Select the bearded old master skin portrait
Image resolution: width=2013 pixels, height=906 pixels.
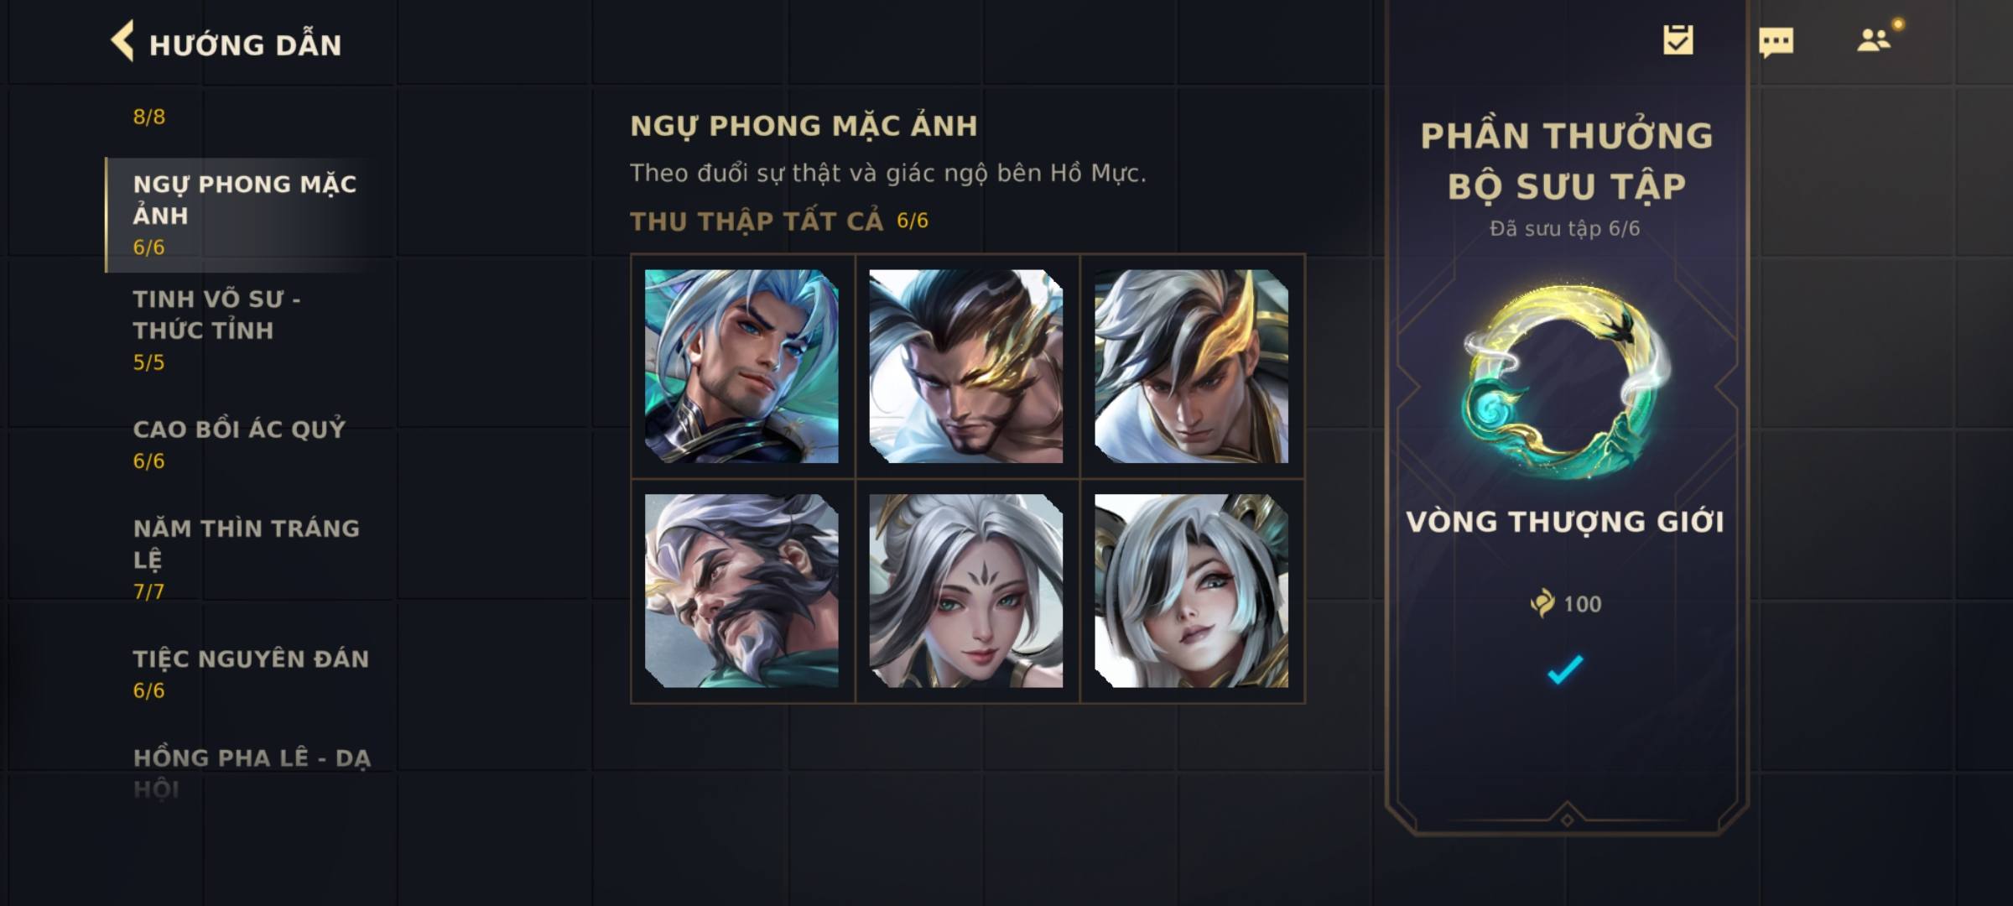click(741, 591)
